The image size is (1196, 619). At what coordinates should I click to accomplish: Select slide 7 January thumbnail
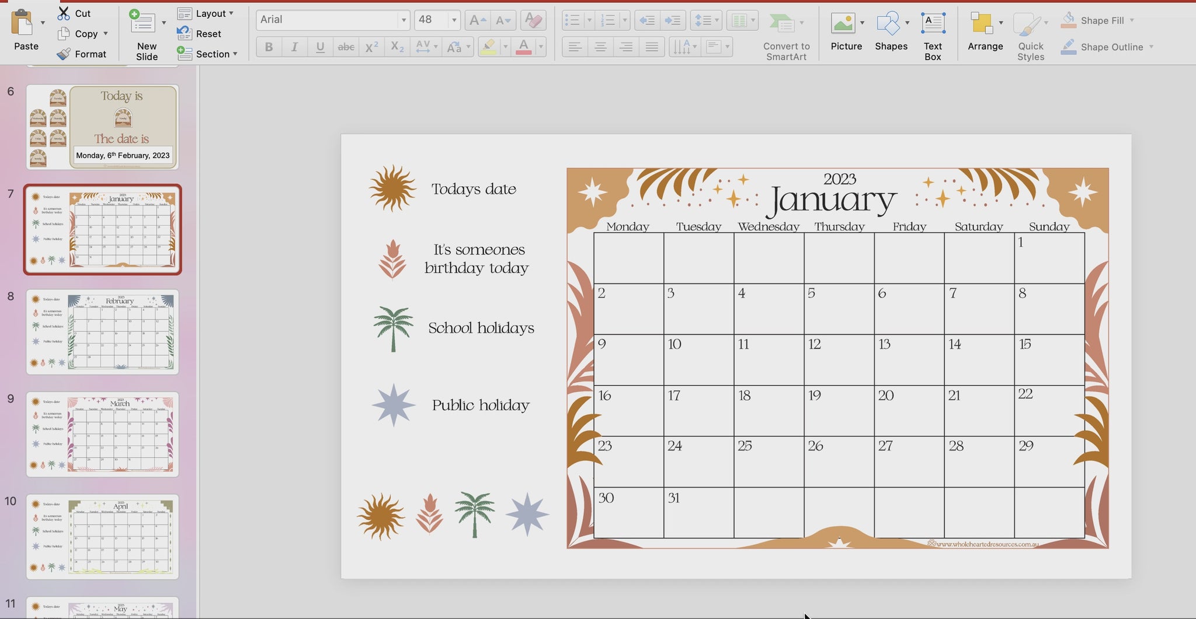click(x=102, y=230)
